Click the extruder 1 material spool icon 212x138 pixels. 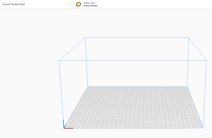tap(78, 4)
